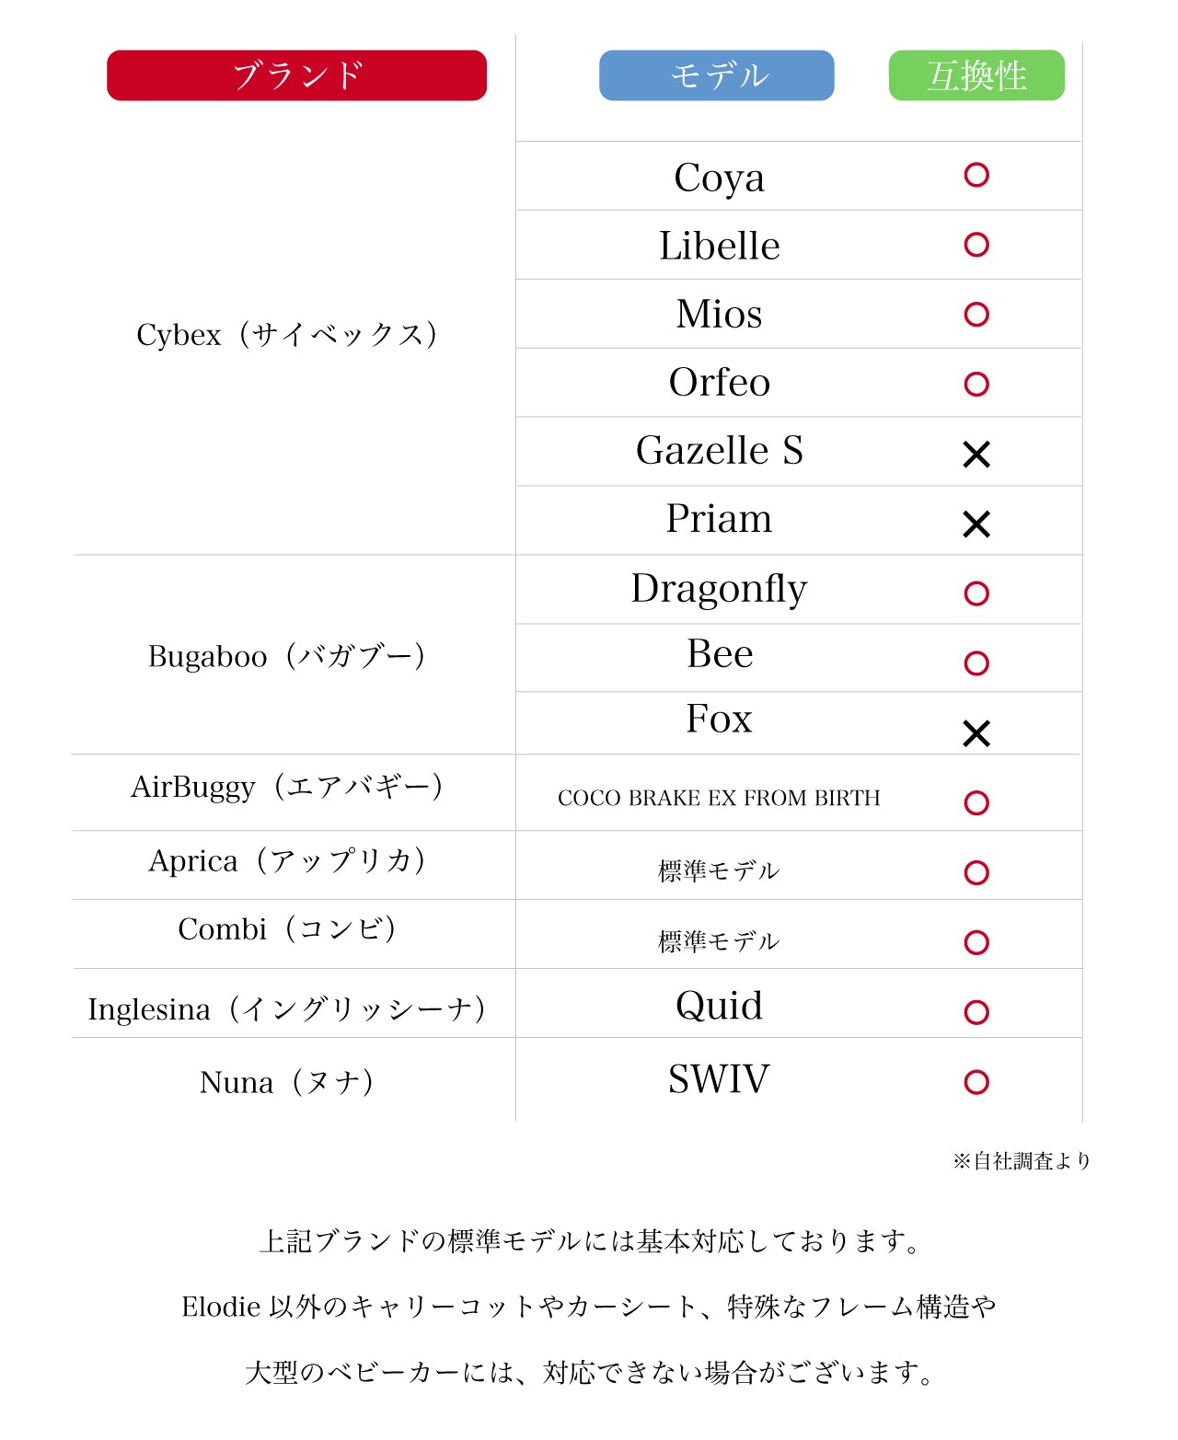1178x1440 pixels.
Task: Click the green 互換性 header label
Action: click(976, 75)
